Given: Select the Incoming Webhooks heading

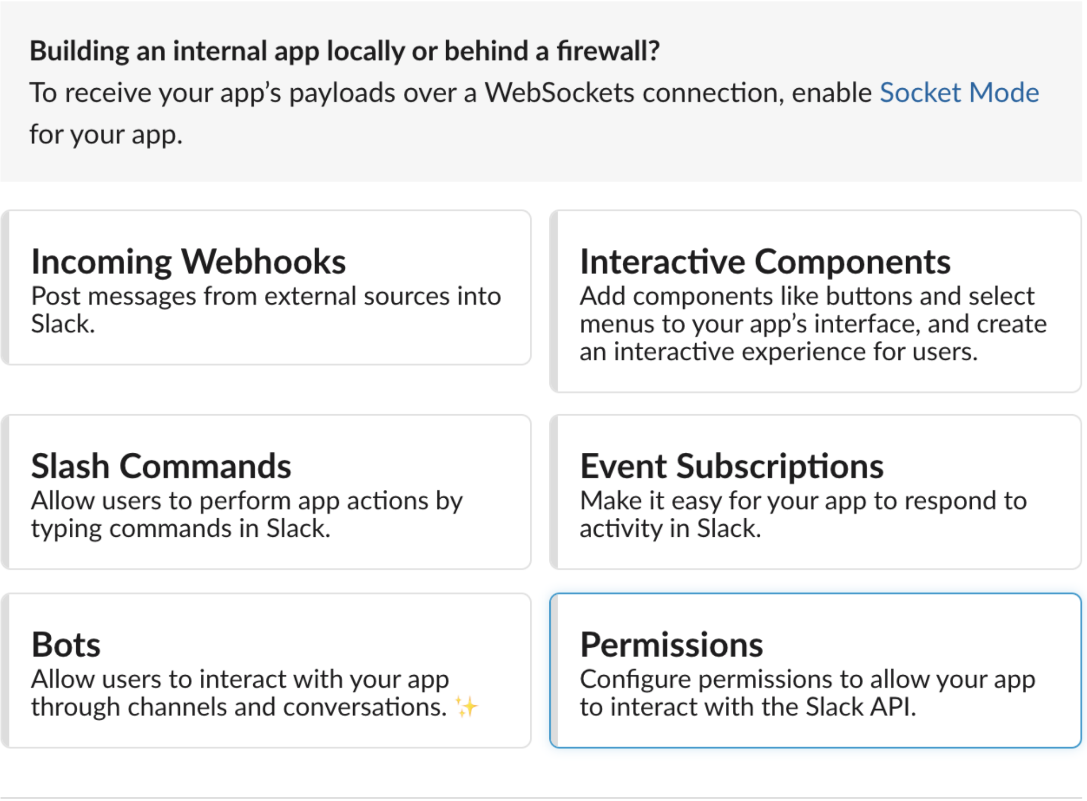Looking at the screenshot, I should coord(188,262).
